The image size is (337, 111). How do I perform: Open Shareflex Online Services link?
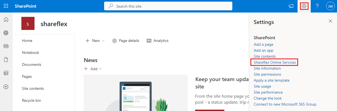(275, 62)
